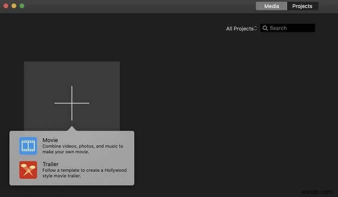
Task: Choose "Follow a template" Hollywood trailer description
Action: [84, 173]
